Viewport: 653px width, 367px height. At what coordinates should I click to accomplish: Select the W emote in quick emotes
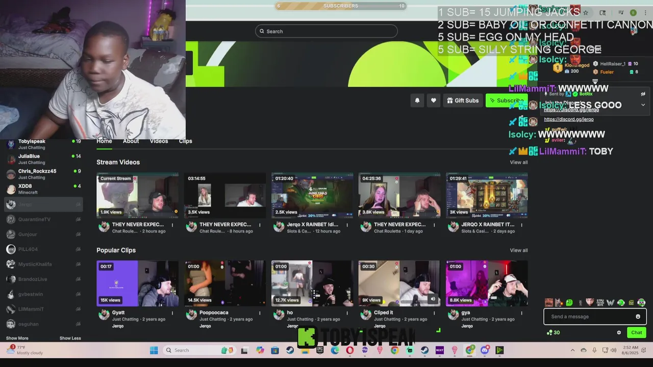pos(611,303)
